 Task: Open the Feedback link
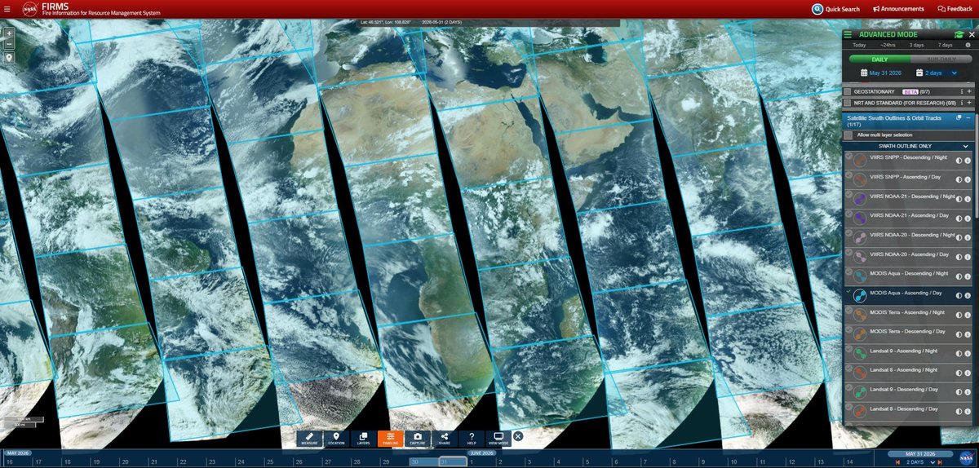[x=953, y=9]
